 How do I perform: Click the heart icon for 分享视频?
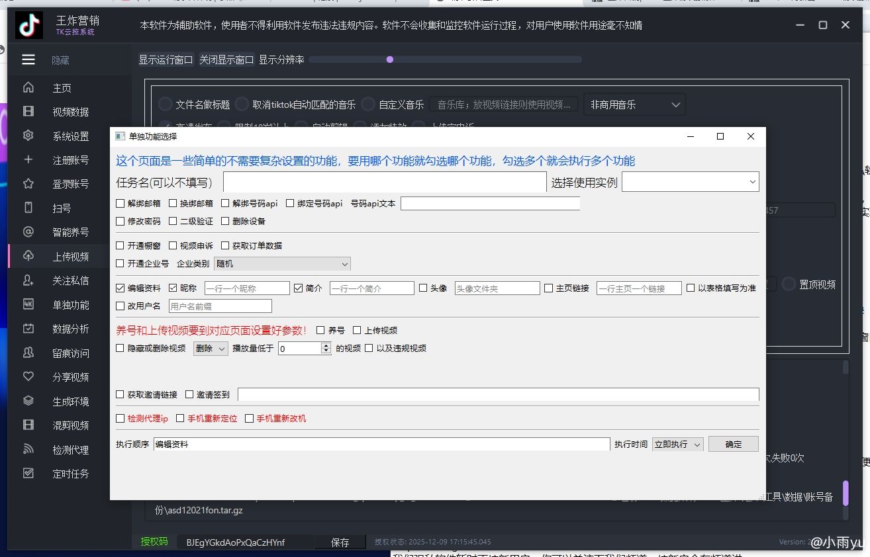(x=28, y=376)
